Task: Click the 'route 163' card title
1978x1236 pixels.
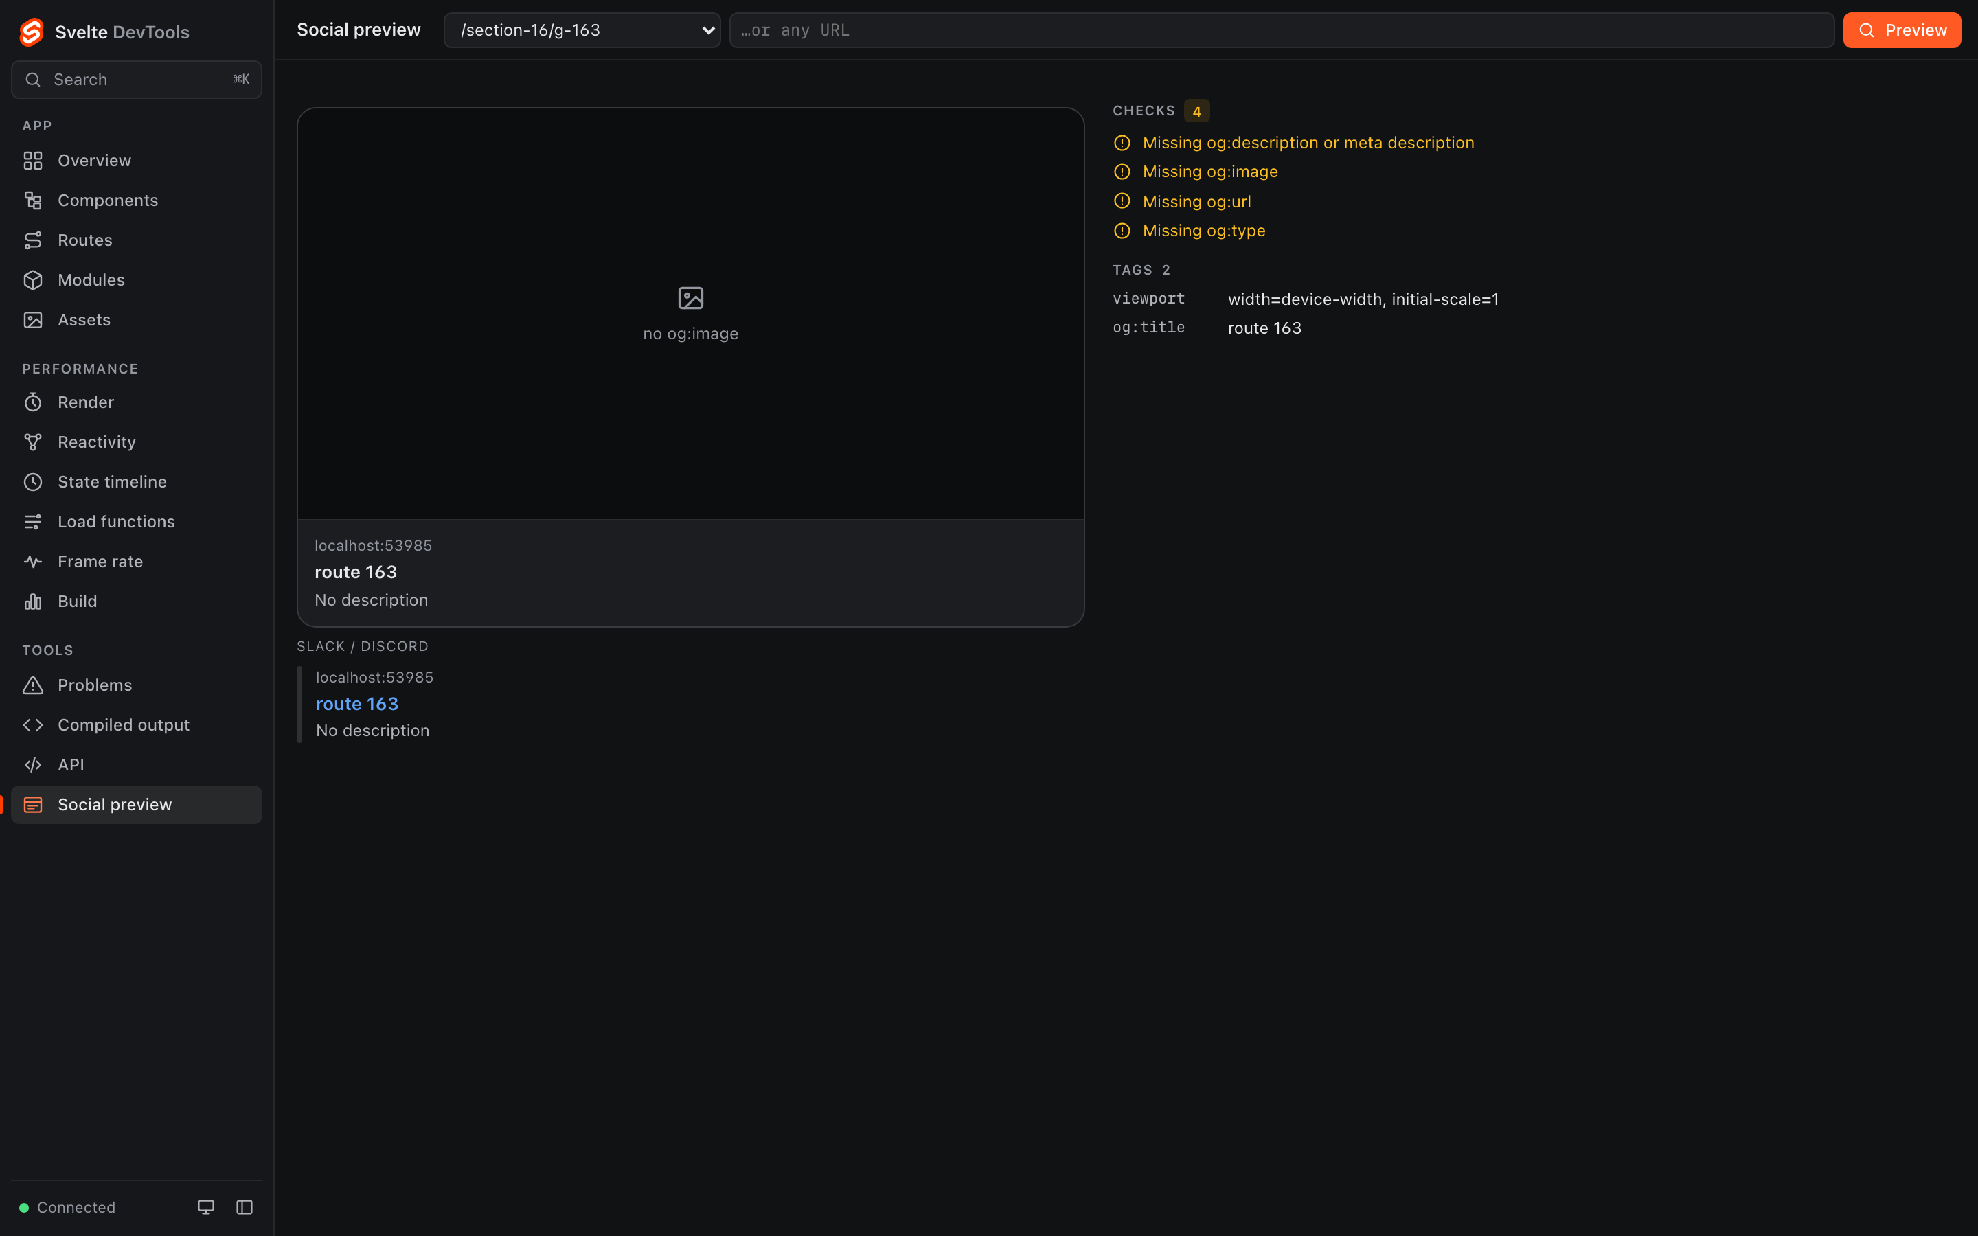Action: pyautogui.click(x=356, y=572)
